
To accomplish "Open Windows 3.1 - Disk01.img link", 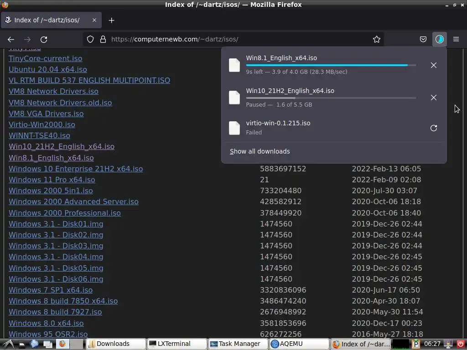I will 56,224.
